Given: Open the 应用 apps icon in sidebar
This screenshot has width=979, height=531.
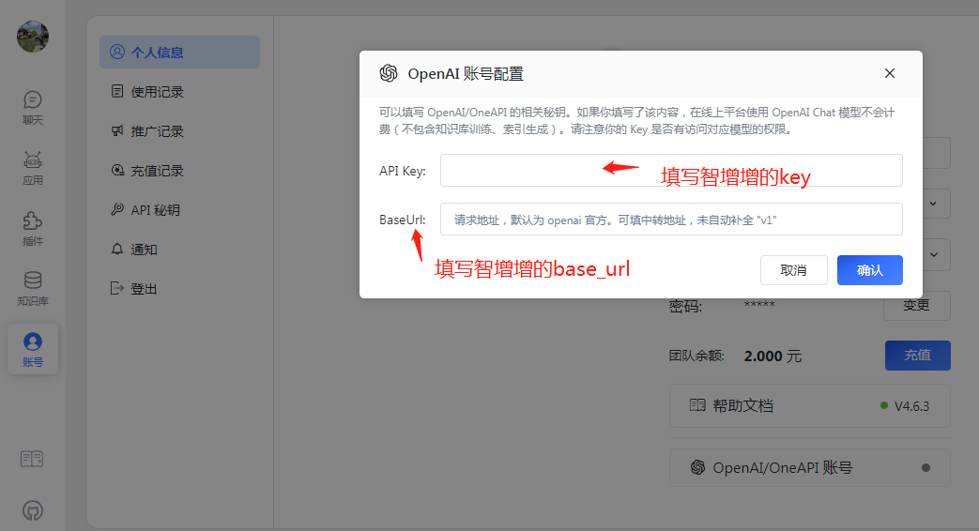Looking at the screenshot, I should pyautogui.click(x=33, y=168).
